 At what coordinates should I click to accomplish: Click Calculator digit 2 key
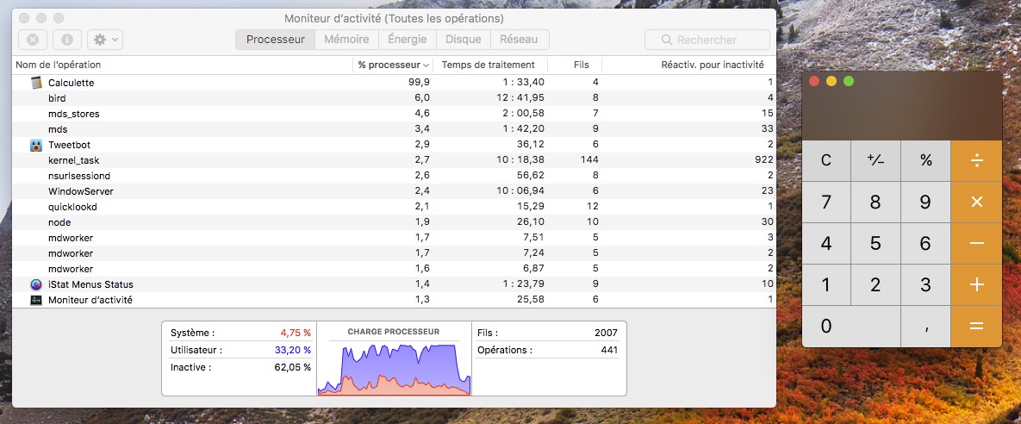(x=875, y=284)
